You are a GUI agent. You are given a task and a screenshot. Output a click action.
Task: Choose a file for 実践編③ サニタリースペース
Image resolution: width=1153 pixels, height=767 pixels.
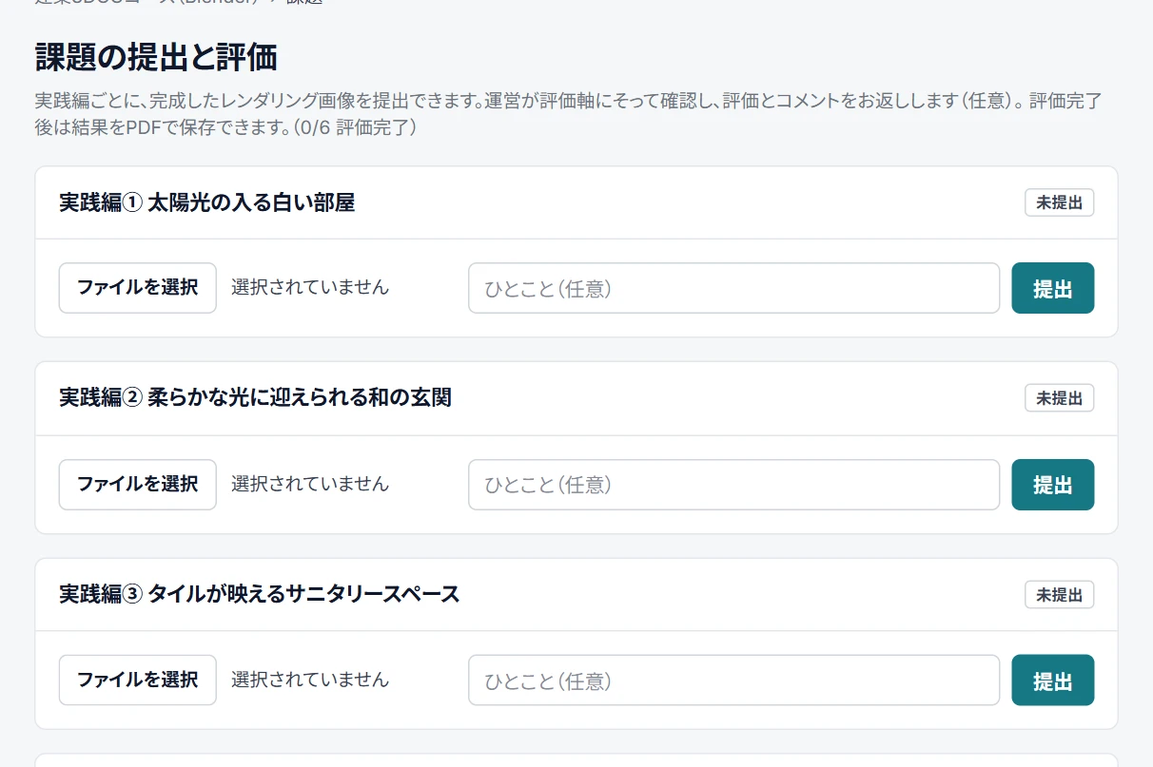(x=138, y=681)
